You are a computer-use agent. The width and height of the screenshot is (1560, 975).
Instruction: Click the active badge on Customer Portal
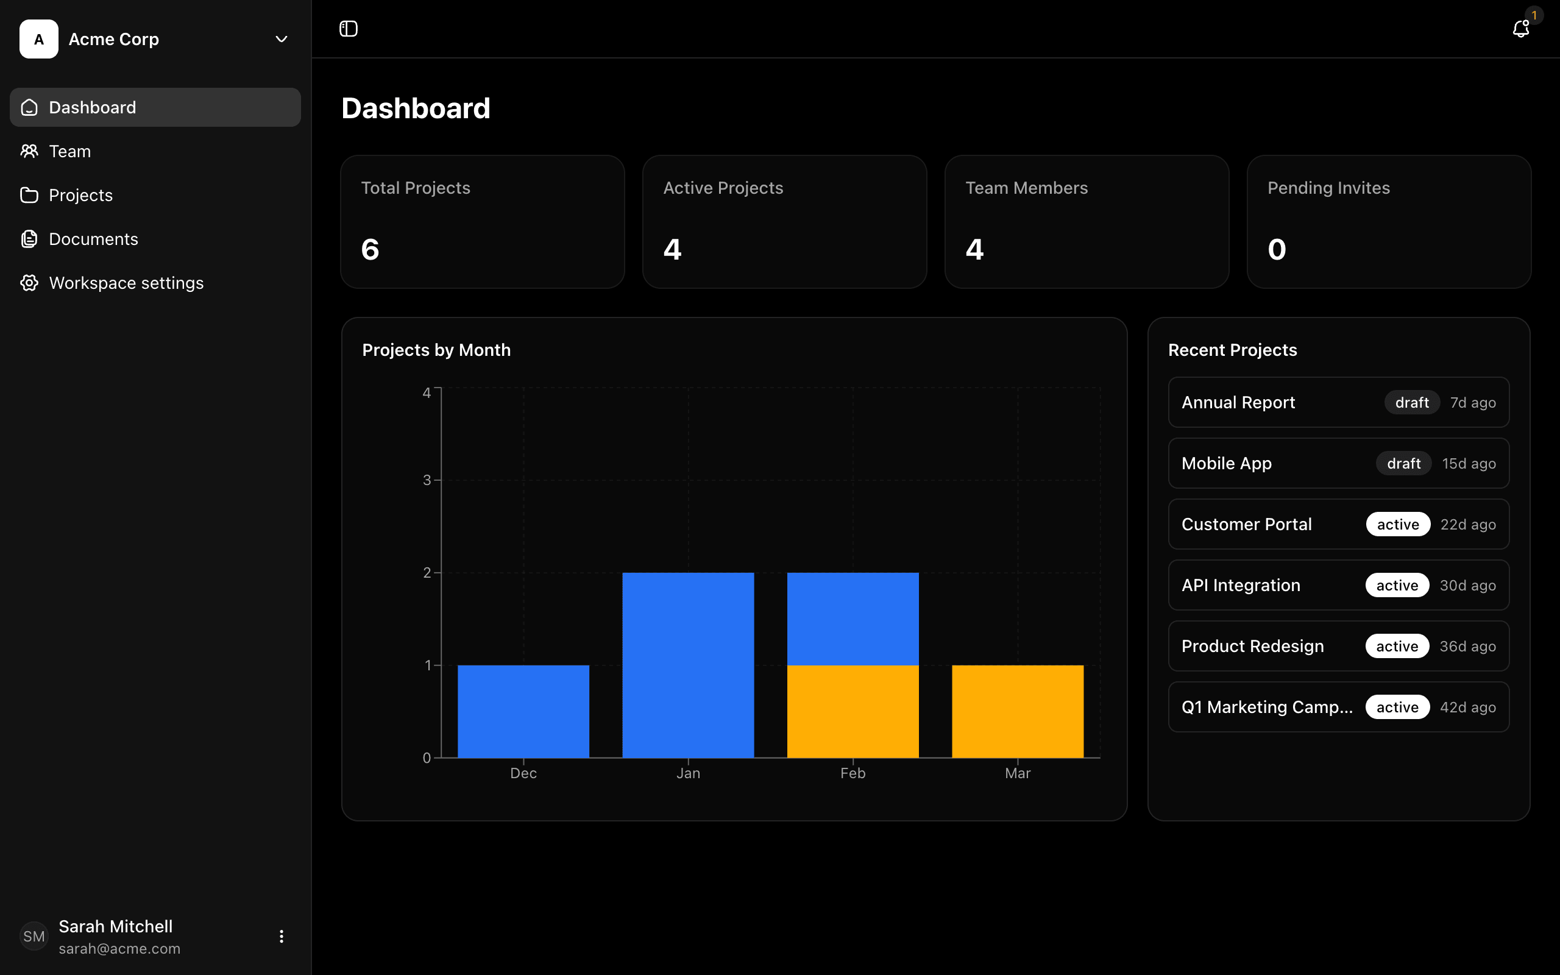point(1397,523)
